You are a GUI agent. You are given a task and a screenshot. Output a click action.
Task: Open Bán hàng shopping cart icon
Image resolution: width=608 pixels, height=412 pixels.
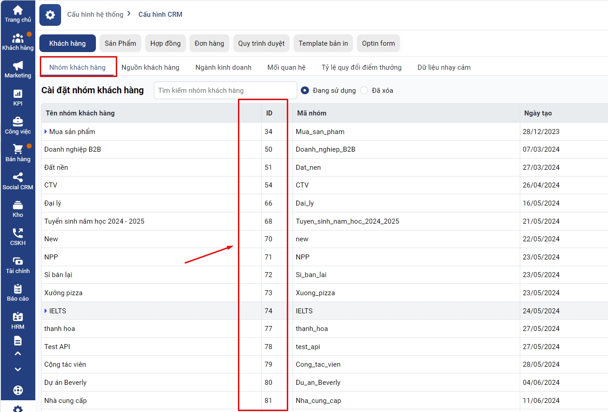click(18, 149)
